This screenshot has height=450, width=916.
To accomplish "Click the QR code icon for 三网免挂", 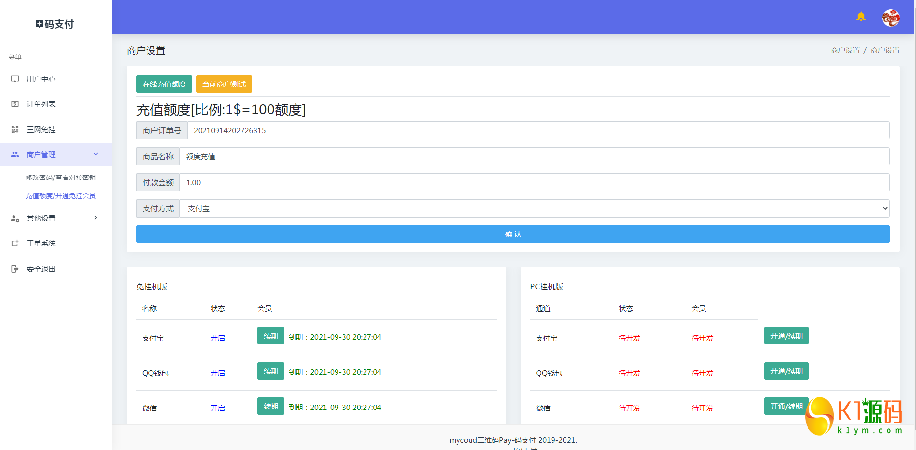I will click(x=15, y=130).
